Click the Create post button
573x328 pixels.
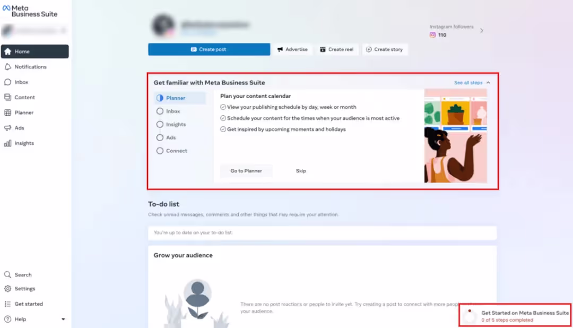pyautogui.click(x=209, y=49)
